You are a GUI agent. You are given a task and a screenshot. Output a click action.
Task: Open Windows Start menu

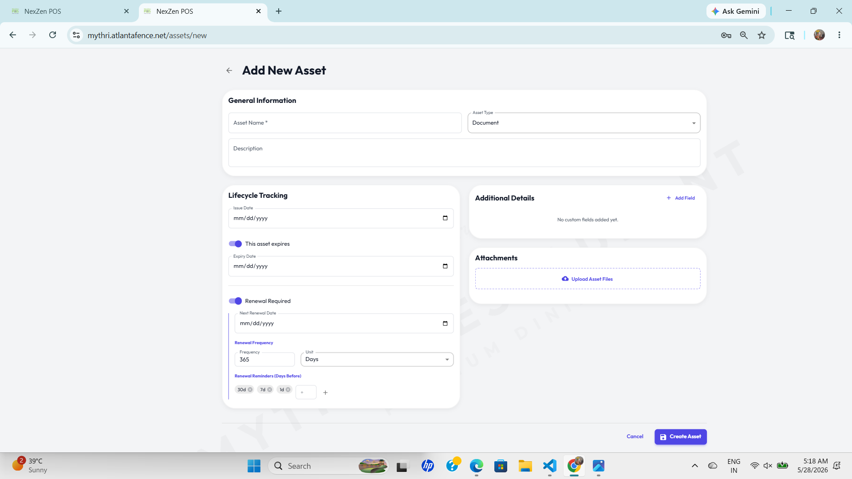tap(254, 466)
